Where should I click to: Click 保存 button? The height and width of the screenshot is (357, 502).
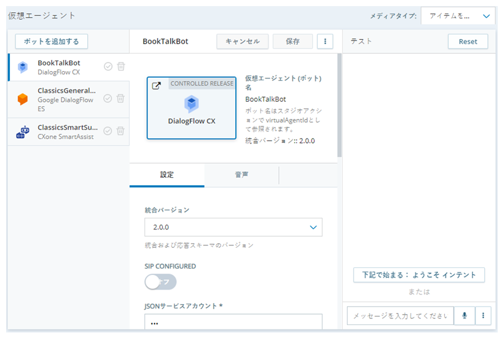pos(292,42)
